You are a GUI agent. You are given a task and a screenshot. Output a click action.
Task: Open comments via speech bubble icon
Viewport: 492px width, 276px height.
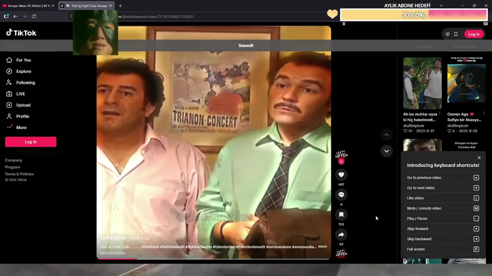pos(341,195)
